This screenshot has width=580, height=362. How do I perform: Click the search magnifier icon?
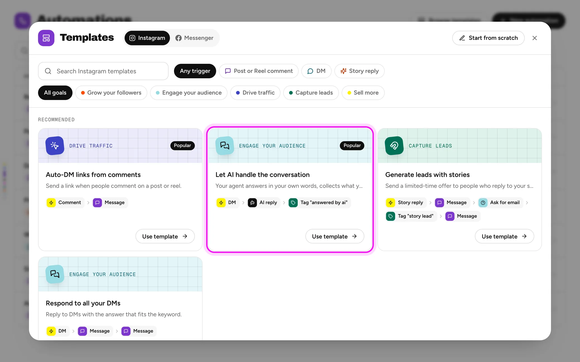click(x=48, y=71)
